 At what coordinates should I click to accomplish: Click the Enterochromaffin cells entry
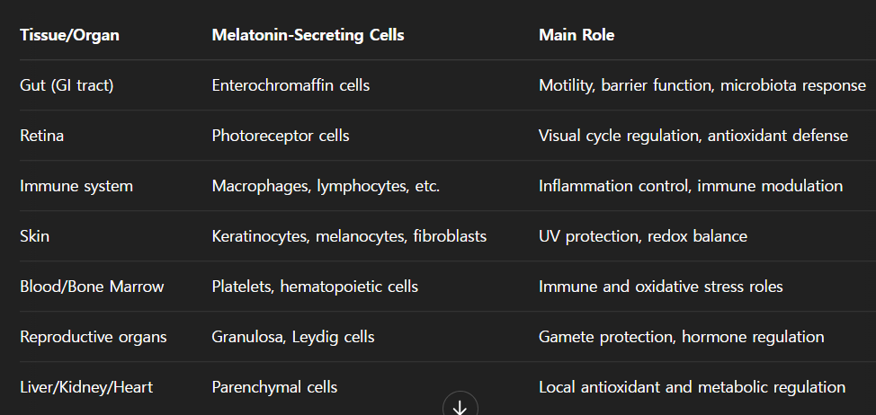[291, 85]
